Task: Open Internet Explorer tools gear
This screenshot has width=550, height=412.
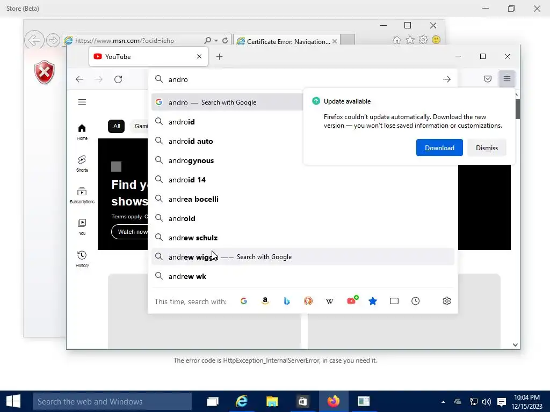Action: tap(423, 40)
